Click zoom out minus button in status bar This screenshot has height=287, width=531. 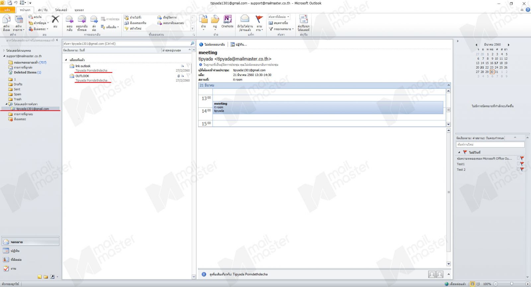pos(495,284)
